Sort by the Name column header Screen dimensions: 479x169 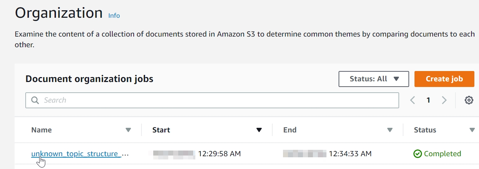click(x=42, y=130)
